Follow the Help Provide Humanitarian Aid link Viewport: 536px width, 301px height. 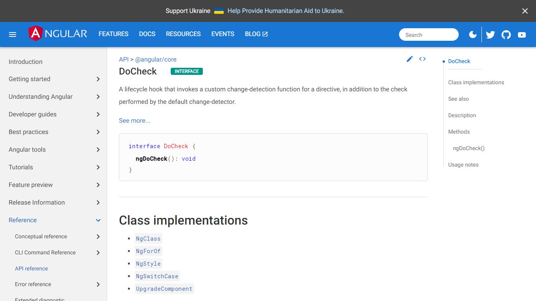pos(286,11)
